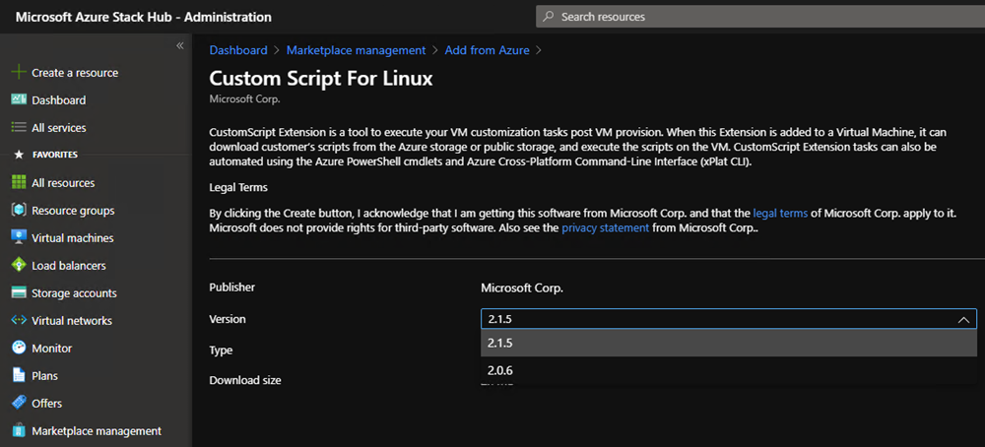The image size is (985, 447).
Task: Navigate to Add from Azure breadcrumb
Action: pos(487,50)
